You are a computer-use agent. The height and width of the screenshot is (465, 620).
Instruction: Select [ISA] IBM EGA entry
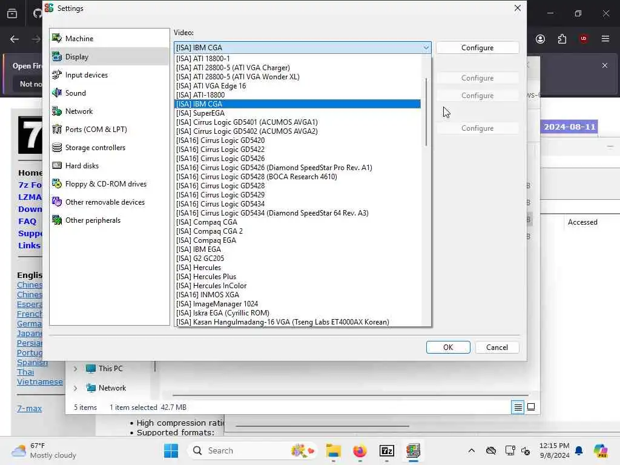pyautogui.click(x=297, y=249)
